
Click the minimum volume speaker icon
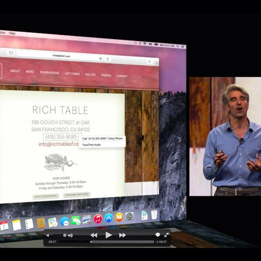[x=48, y=235]
